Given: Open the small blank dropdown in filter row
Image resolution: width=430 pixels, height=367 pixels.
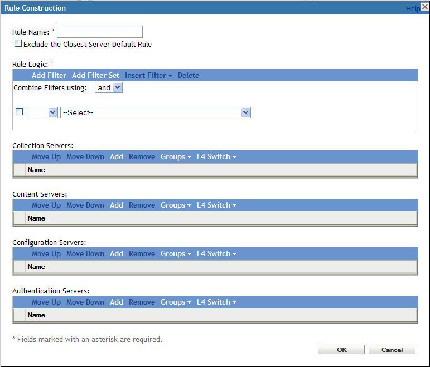Looking at the screenshot, I should point(42,112).
